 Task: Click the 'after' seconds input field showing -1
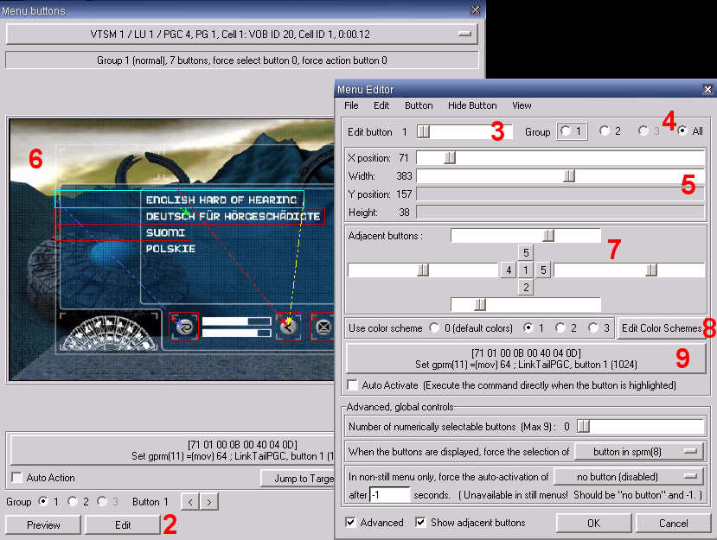coord(389,495)
